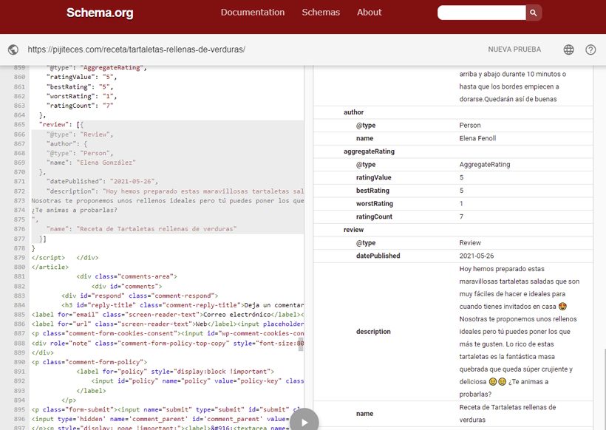Click the Person value in results
Screen dimensions: 606x430
[470, 125]
